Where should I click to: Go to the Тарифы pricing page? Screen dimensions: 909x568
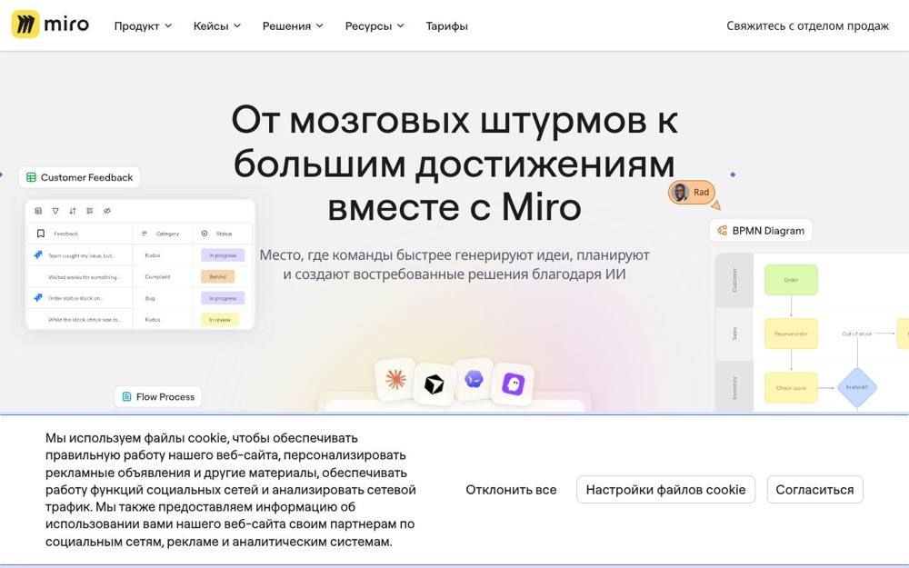click(x=446, y=26)
